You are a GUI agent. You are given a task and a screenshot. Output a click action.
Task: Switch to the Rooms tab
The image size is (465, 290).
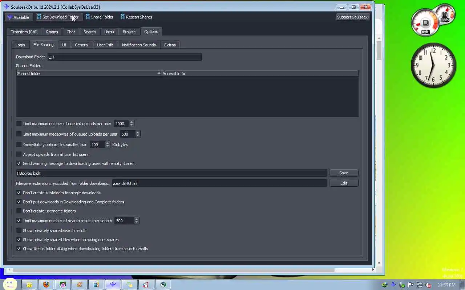pos(52,32)
